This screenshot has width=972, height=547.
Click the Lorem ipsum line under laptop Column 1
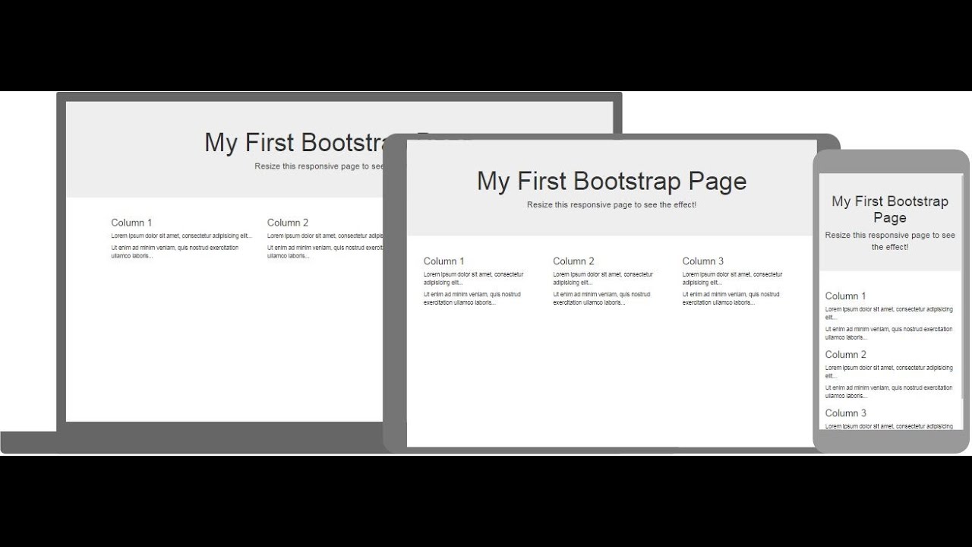(181, 236)
